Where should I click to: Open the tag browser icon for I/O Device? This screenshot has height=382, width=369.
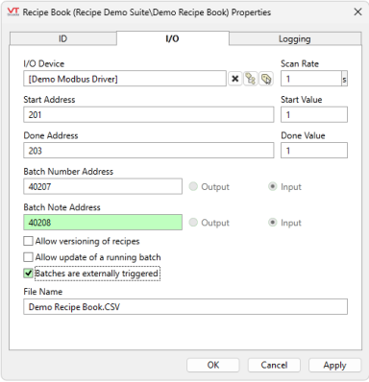coord(251,79)
